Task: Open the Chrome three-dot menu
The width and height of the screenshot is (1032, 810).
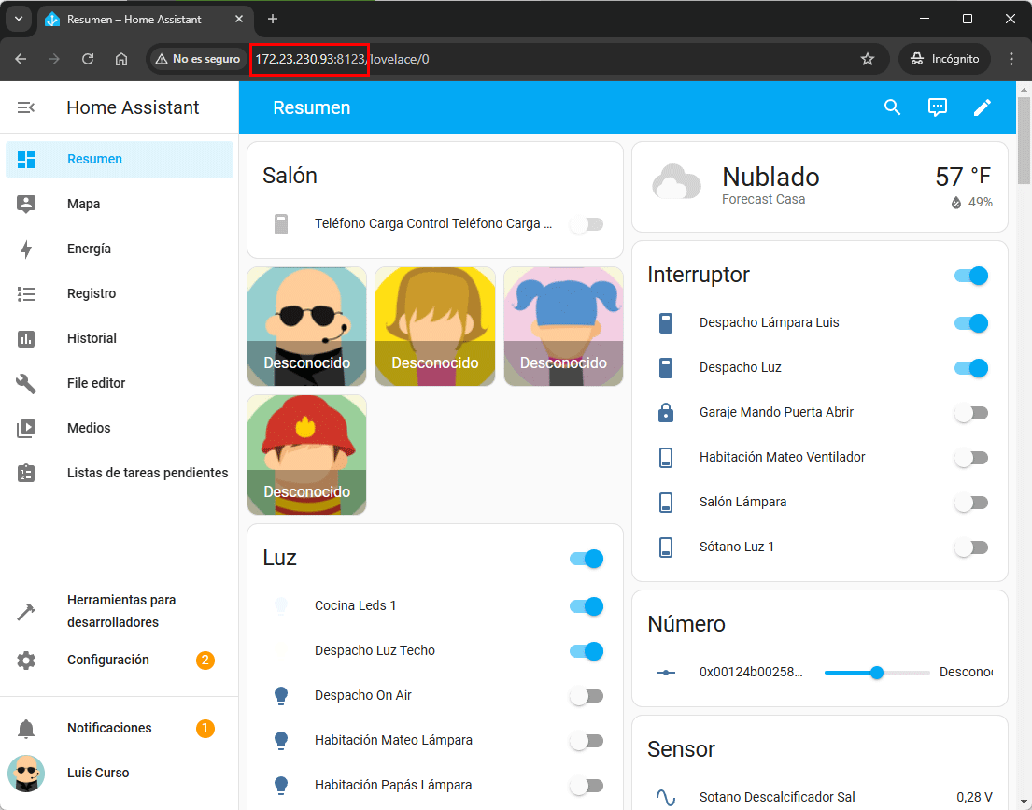Action: [x=1011, y=59]
